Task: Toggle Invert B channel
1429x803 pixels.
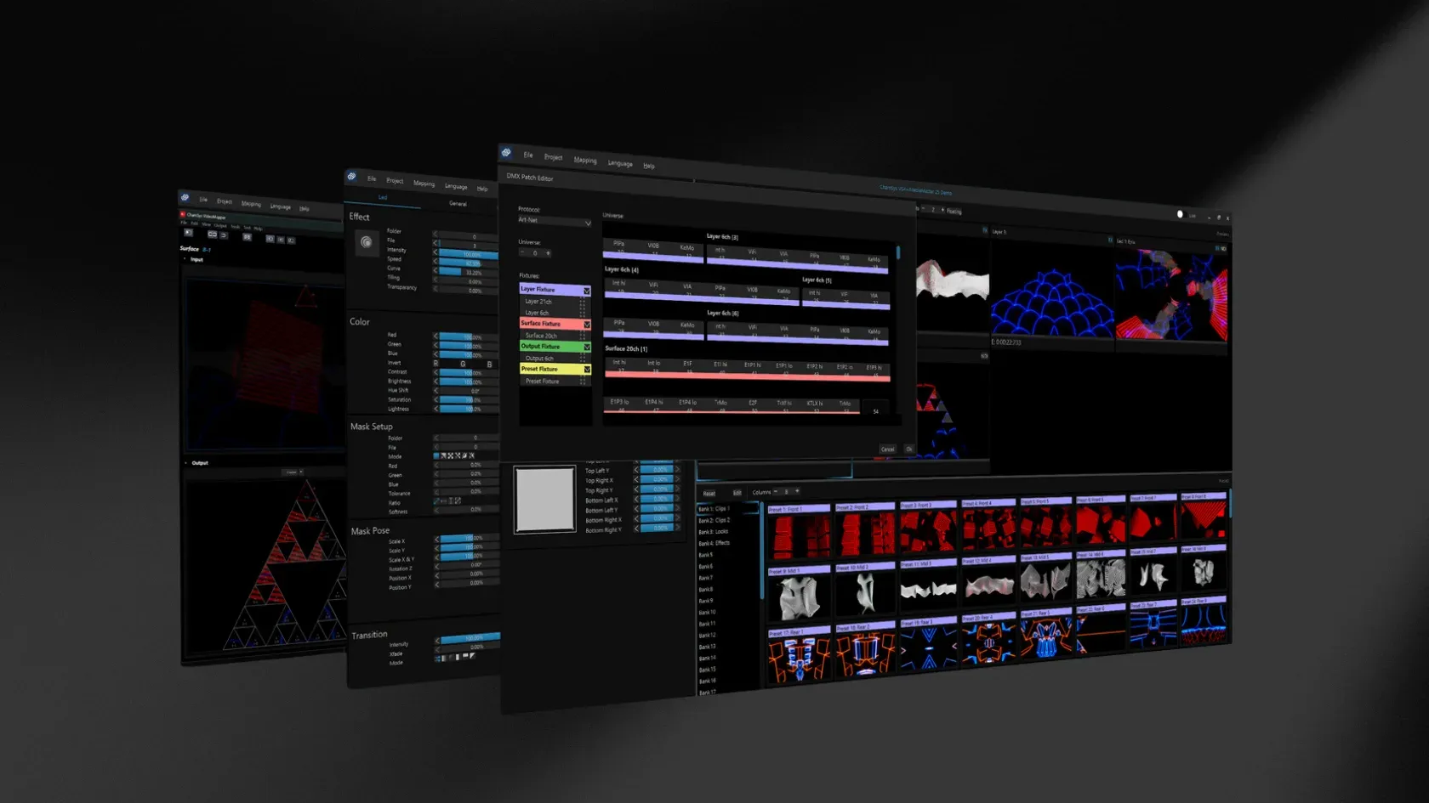Action: pyautogui.click(x=489, y=365)
